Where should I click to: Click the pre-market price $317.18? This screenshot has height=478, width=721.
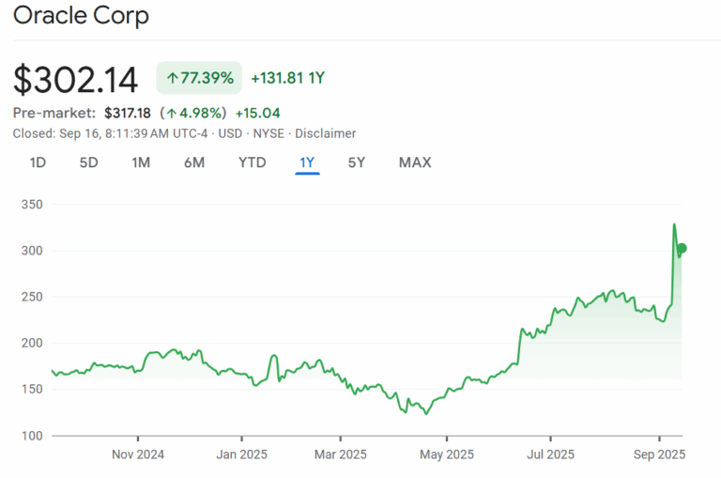pyautogui.click(x=128, y=113)
